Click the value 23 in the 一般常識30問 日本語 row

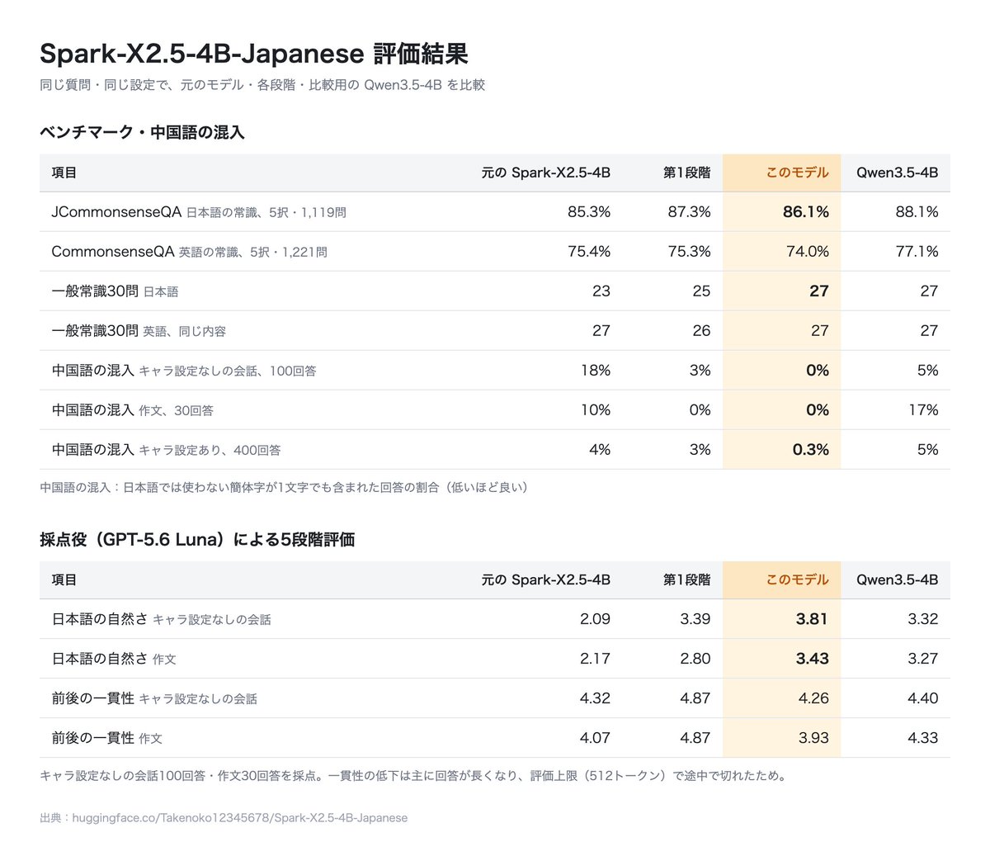pos(601,291)
